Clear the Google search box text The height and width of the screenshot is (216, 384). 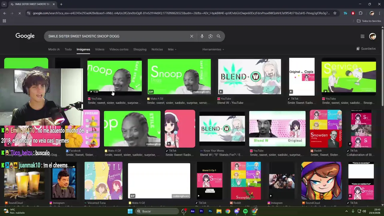[x=192, y=36]
